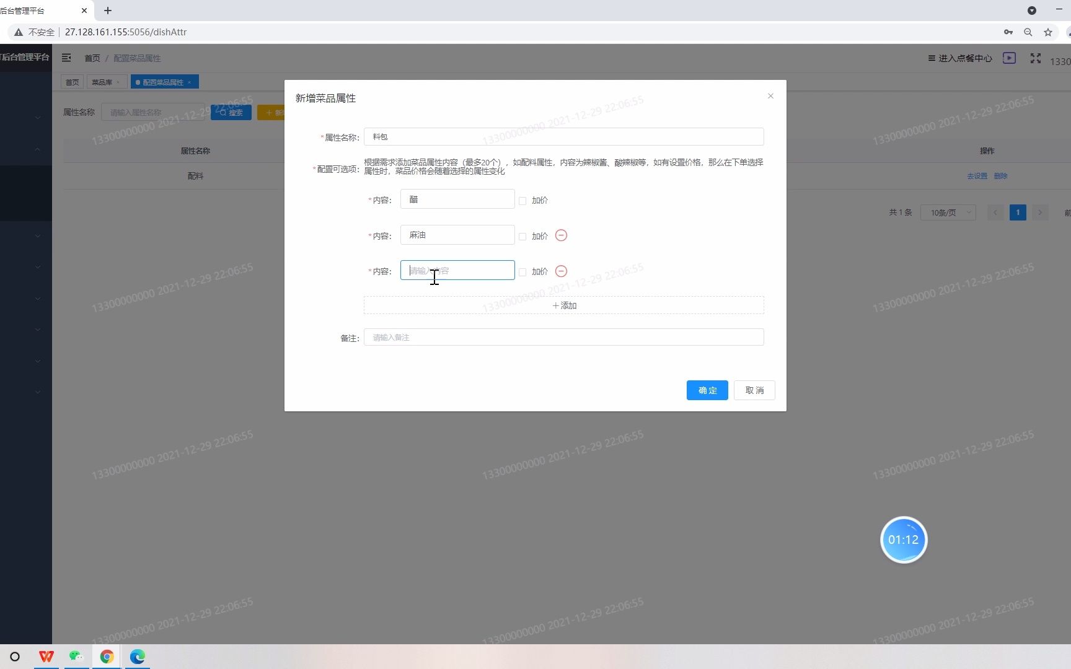Viewport: 1071px width, 669px height.
Task: Open the 10条/页 page size dropdown
Action: coord(948,212)
